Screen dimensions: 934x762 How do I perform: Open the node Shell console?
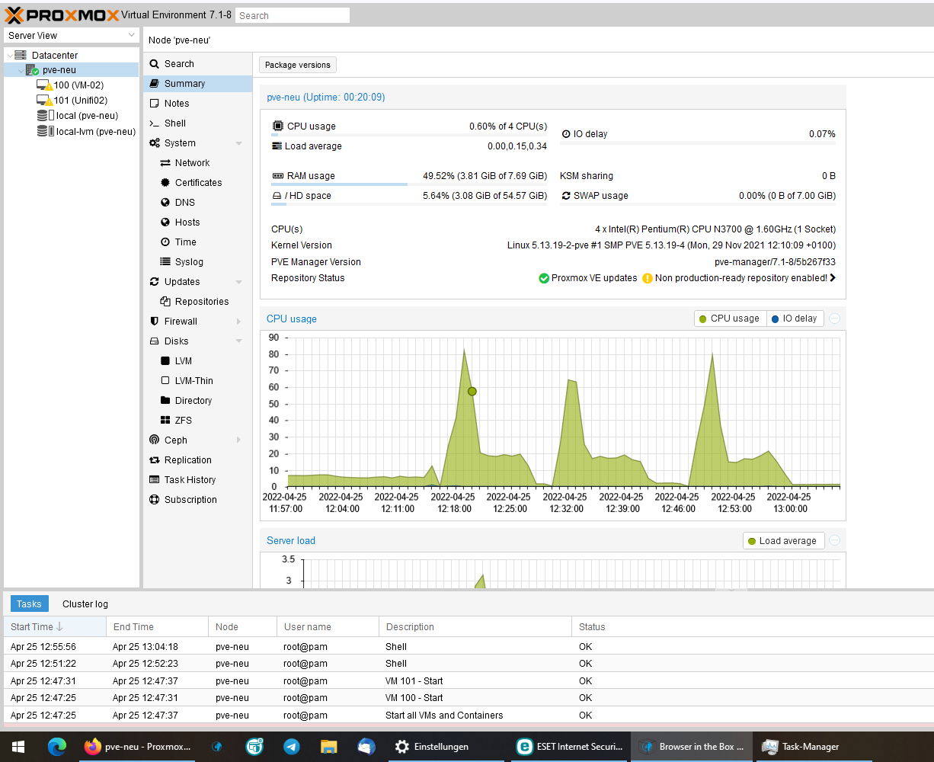[x=197, y=123]
